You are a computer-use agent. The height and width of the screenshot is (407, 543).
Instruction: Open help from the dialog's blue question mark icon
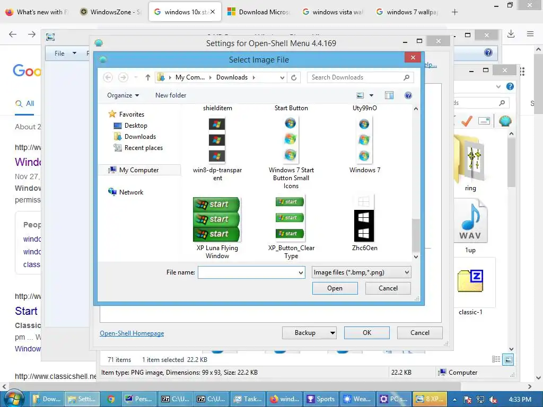tap(408, 95)
